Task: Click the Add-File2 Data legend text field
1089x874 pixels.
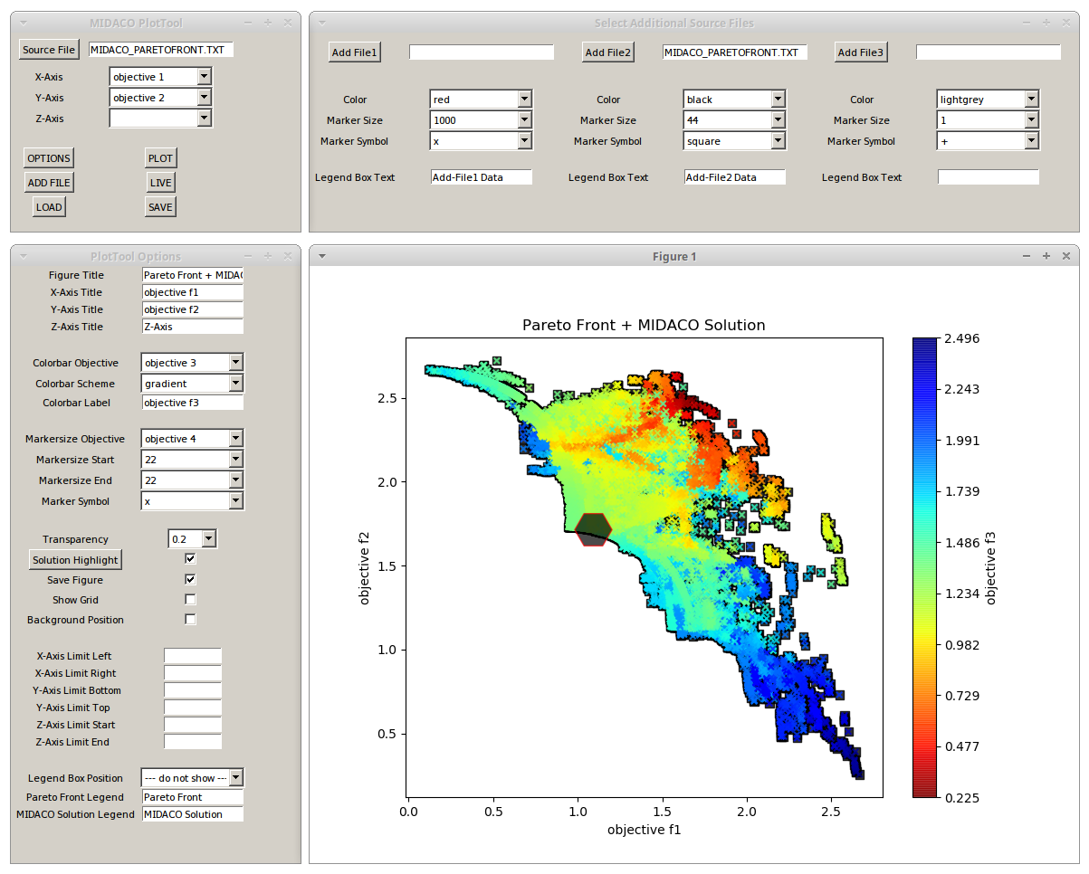Action: click(735, 177)
